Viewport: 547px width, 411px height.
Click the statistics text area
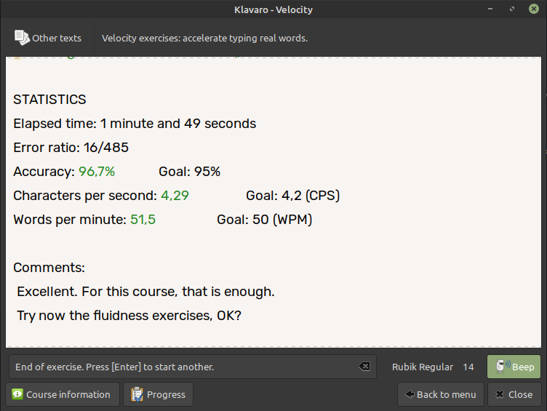(x=273, y=202)
